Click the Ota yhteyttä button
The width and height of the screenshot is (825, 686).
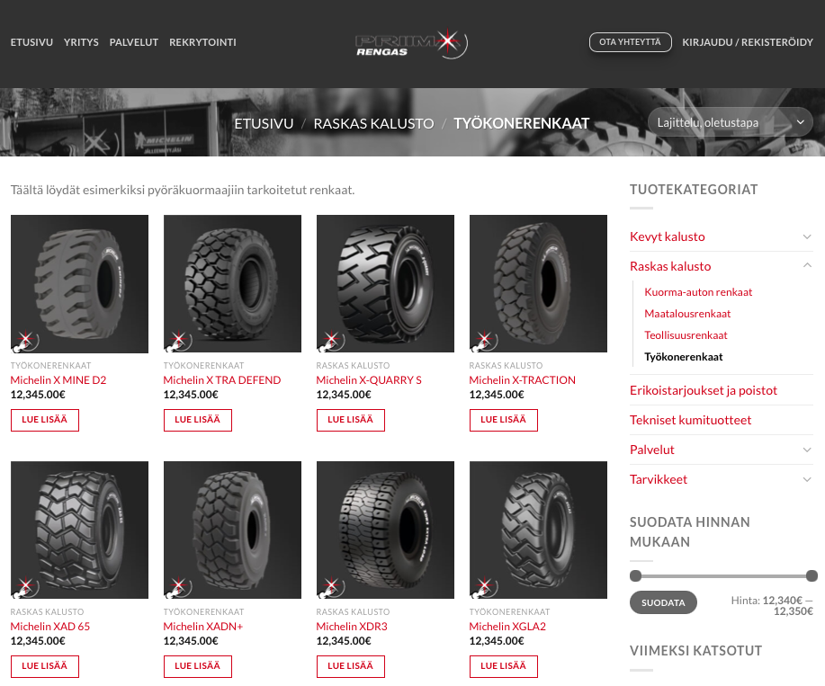pos(631,42)
